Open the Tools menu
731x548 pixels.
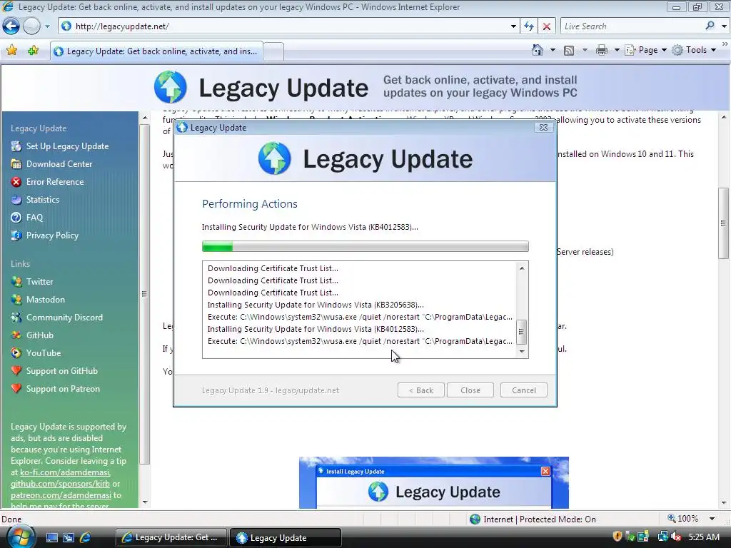coord(694,50)
